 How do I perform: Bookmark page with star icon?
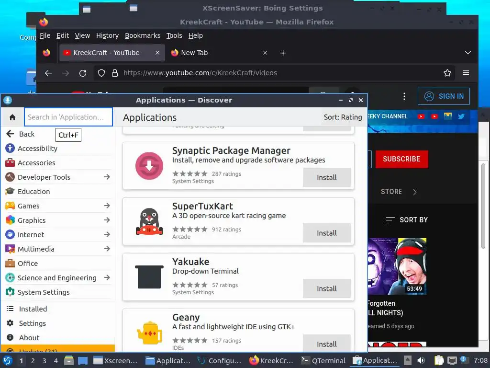[x=447, y=73]
